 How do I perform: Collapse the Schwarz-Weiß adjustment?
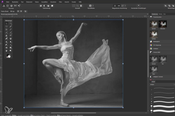[x=162, y=52]
